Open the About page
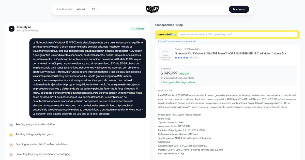The width and height of the screenshot is (305, 160). tap(81, 9)
